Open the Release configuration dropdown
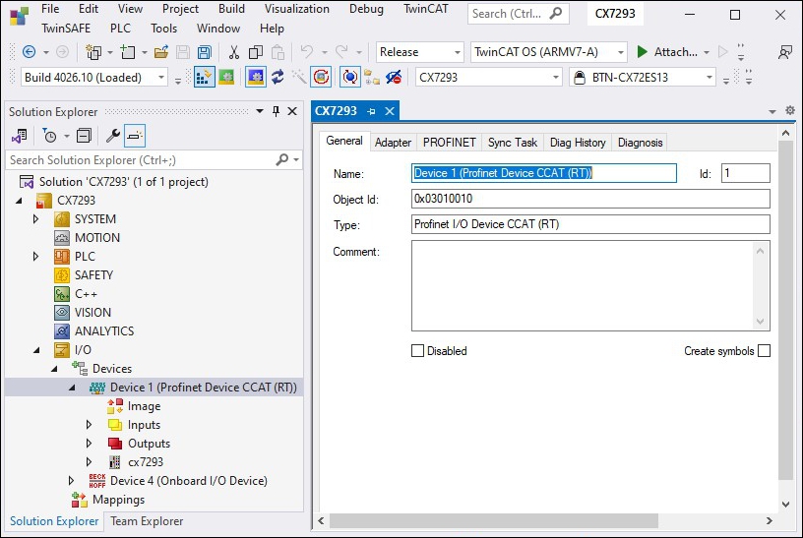This screenshot has height=538, width=803. (x=458, y=52)
